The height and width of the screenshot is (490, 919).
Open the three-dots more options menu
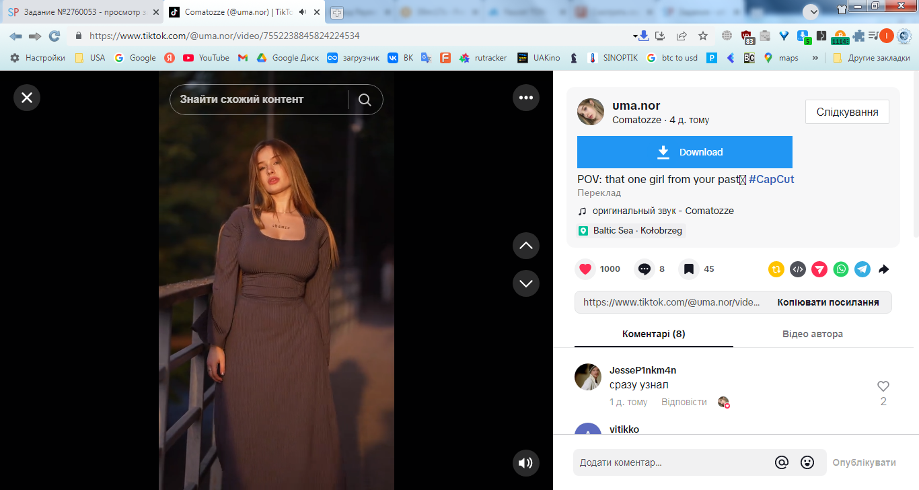pos(526,98)
